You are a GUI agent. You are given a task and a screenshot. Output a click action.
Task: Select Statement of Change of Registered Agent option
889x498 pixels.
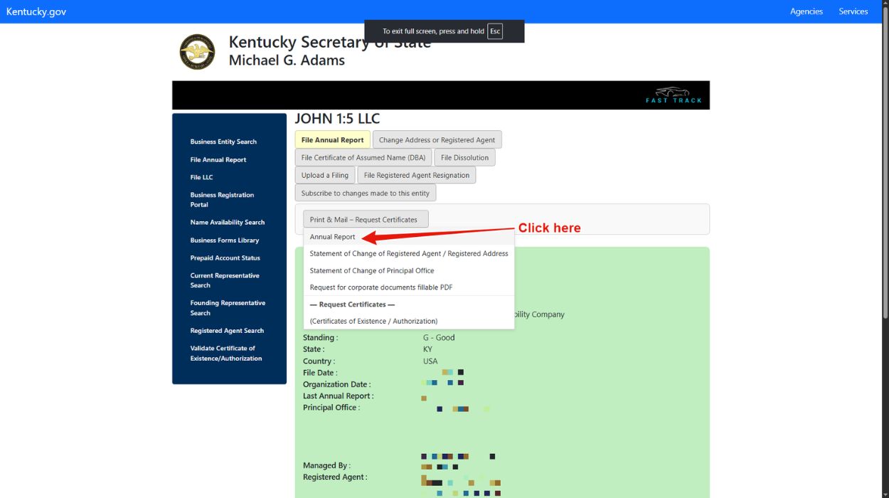[x=408, y=253]
